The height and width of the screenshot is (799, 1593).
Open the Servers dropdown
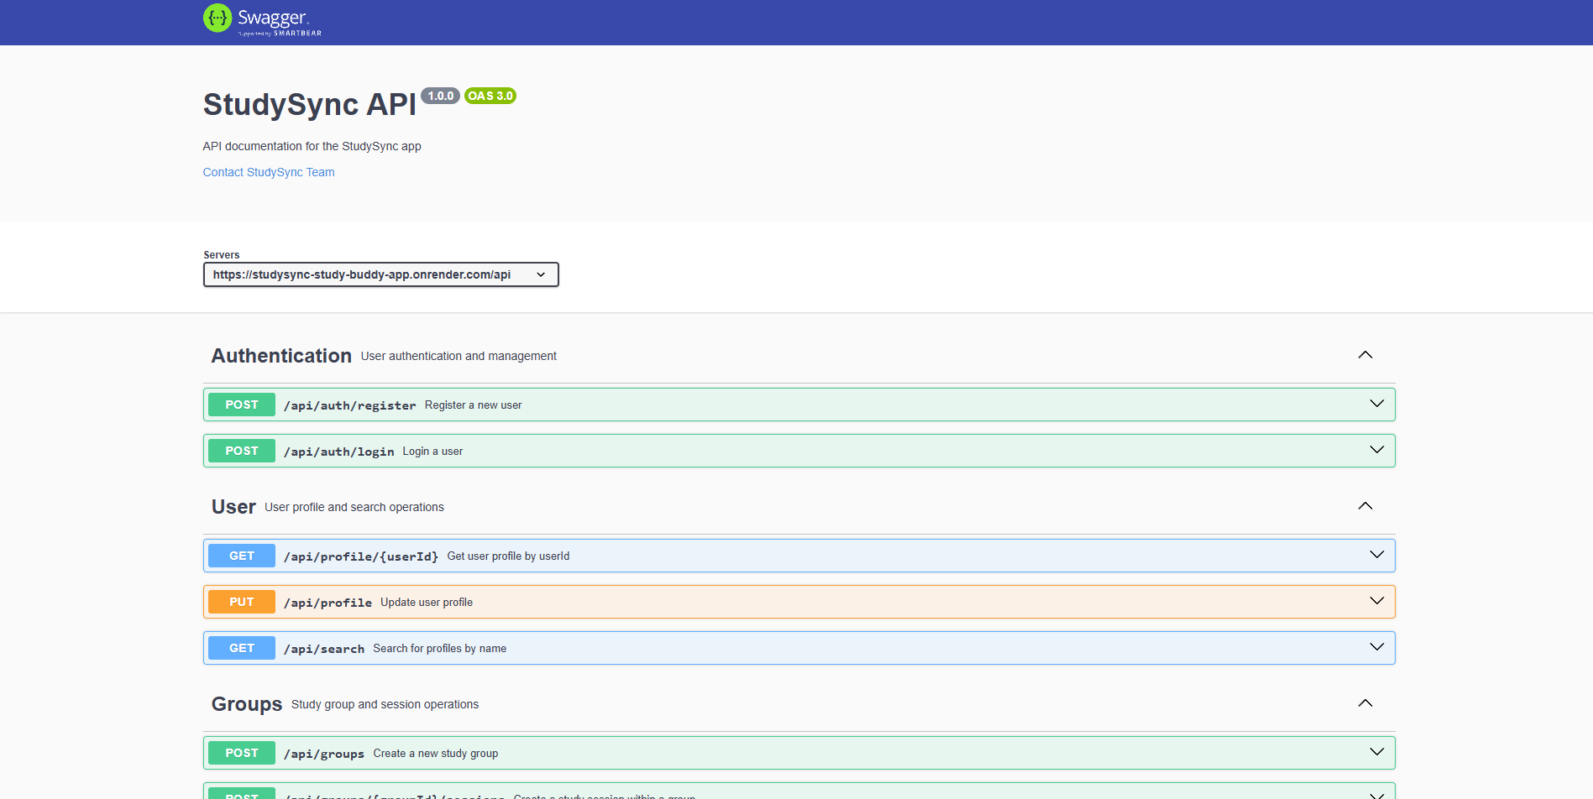(x=380, y=274)
